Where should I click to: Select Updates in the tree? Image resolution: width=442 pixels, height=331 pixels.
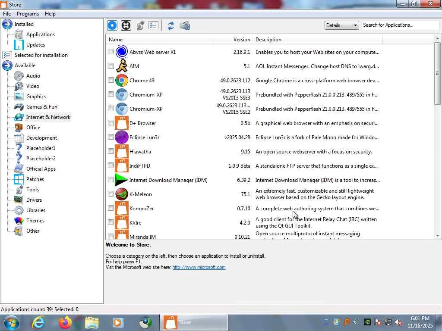point(35,45)
